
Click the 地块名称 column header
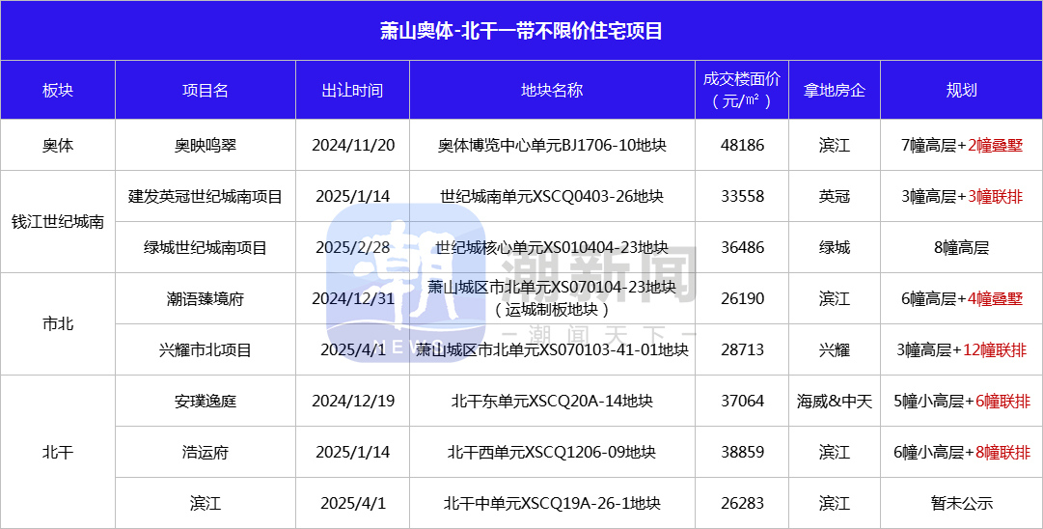(552, 91)
